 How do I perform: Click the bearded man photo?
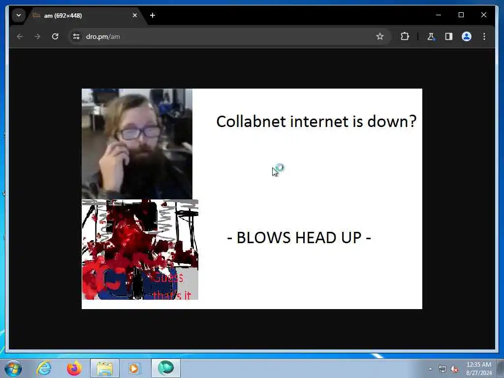click(x=137, y=144)
